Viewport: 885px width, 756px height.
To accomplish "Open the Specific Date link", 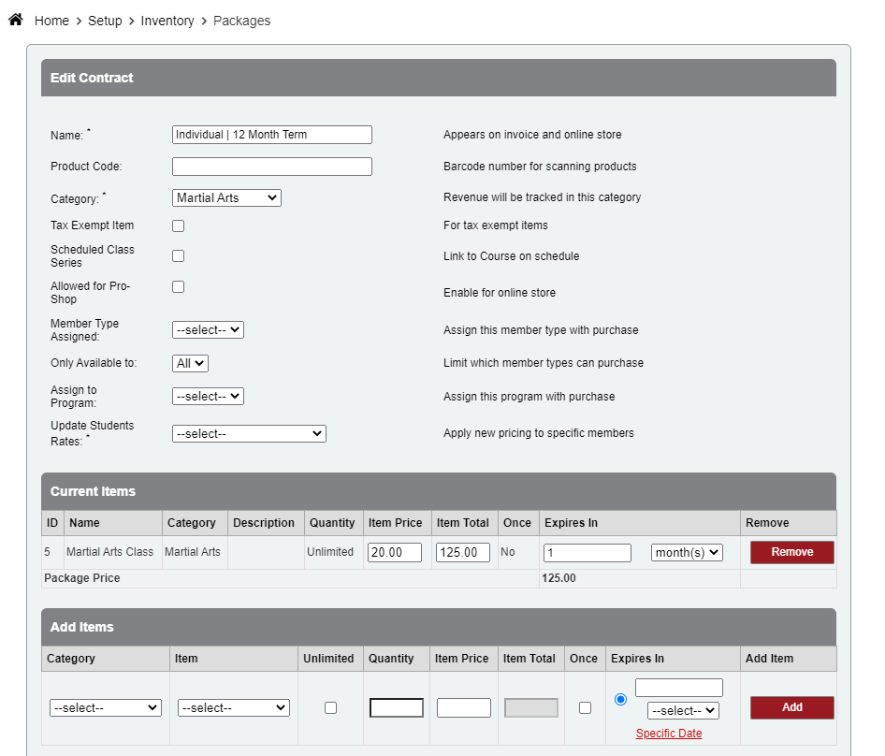I will (x=668, y=734).
